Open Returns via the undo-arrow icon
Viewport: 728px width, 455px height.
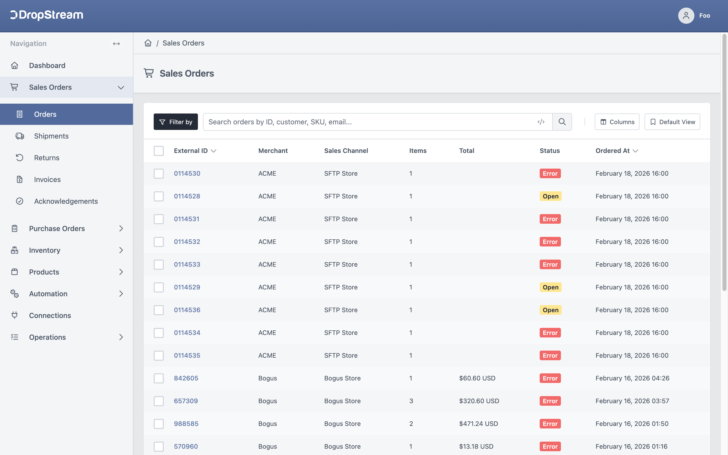click(19, 158)
